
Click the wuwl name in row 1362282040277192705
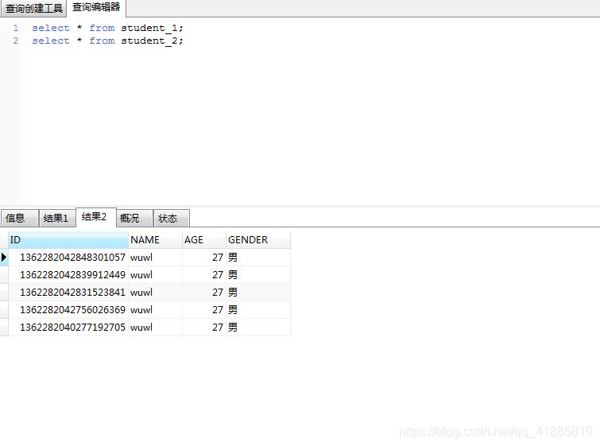155,328
